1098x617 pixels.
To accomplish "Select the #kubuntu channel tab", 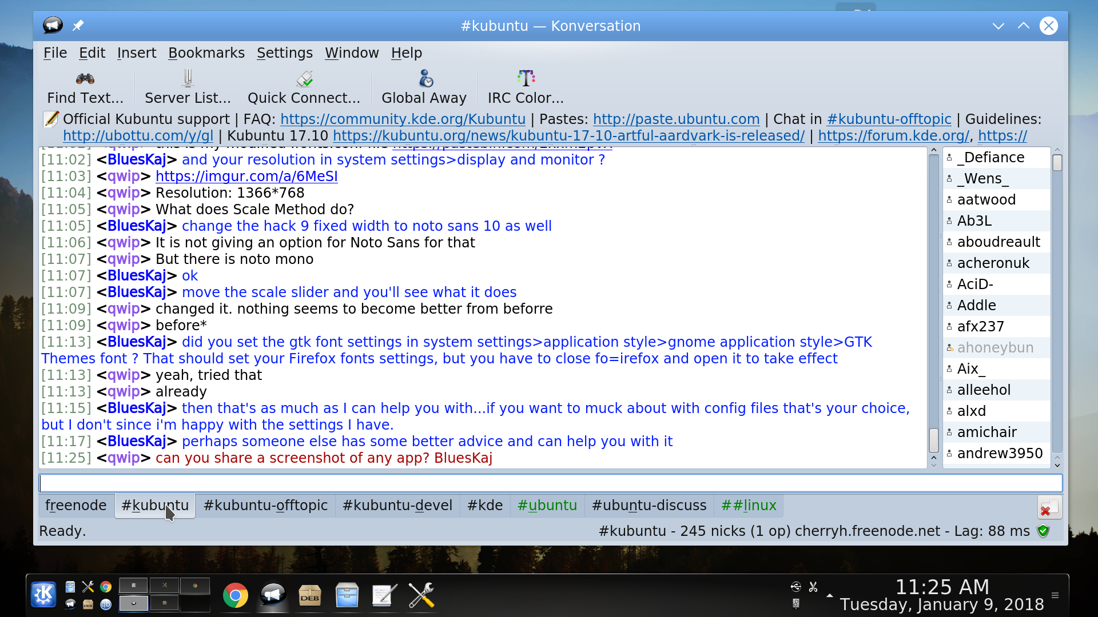I will click(155, 506).
